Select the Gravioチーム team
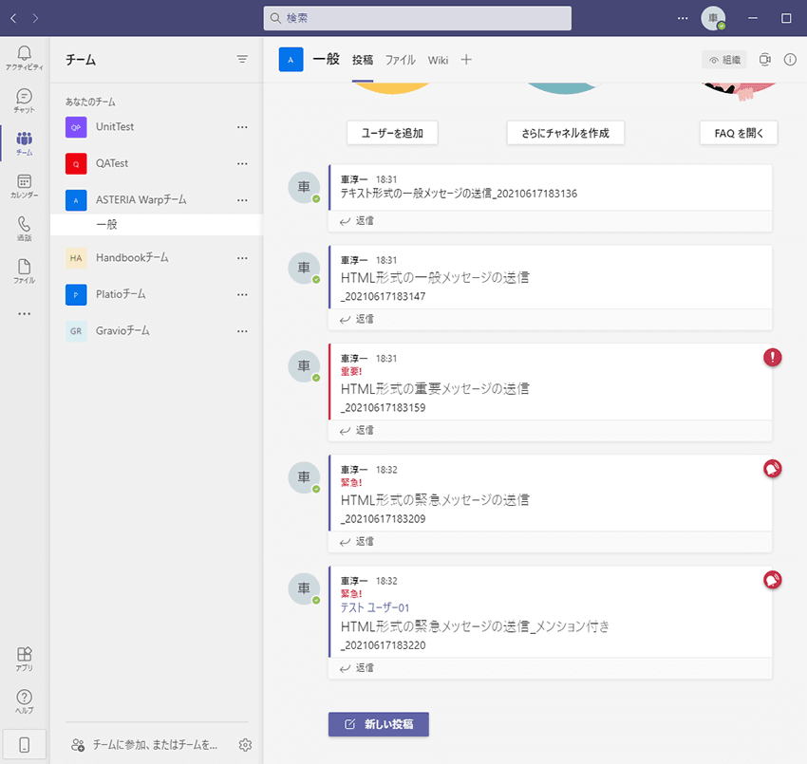The width and height of the screenshot is (807, 764). [x=157, y=331]
